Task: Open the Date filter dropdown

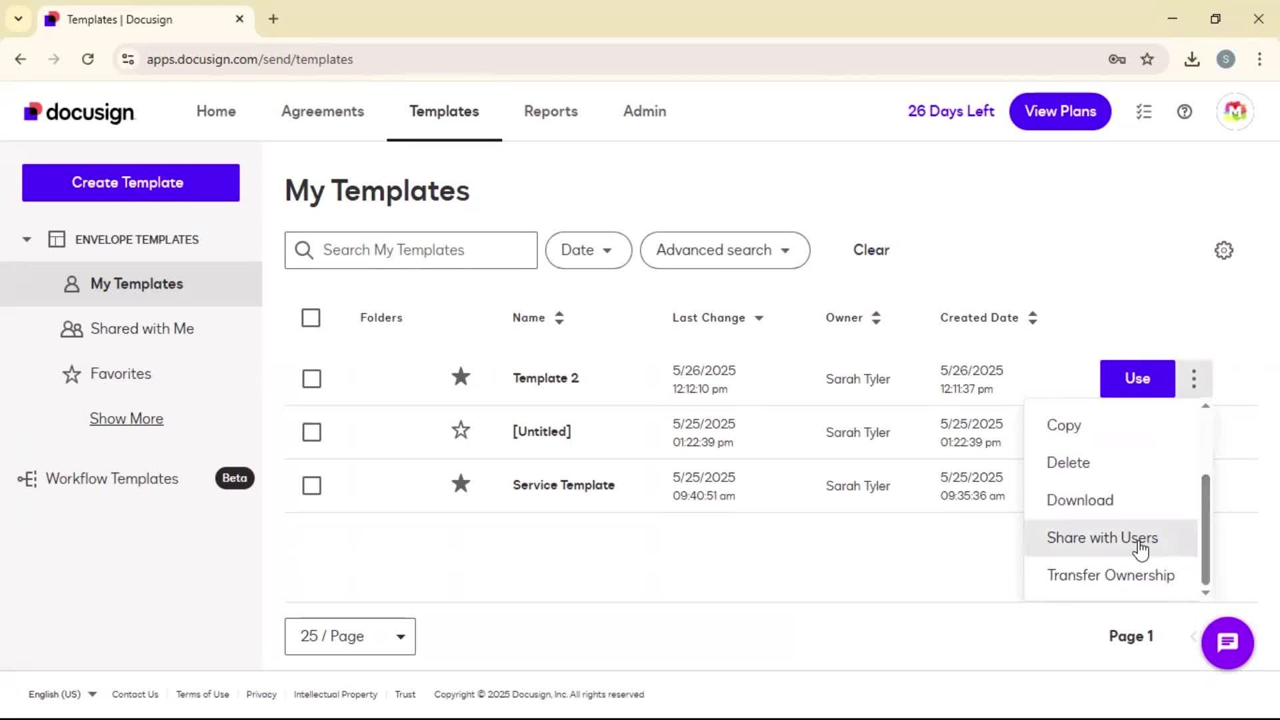Action: pos(588,250)
